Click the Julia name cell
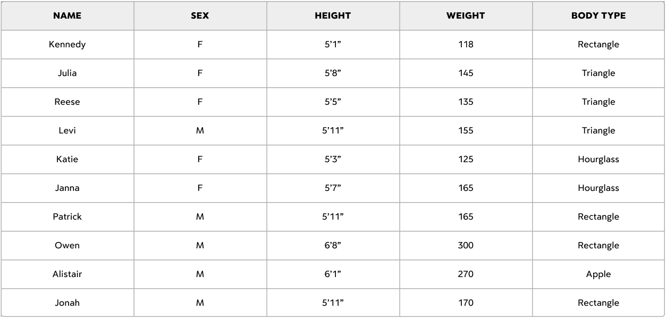This screenshot has width=666, height=318. click(x=68, y=73)
